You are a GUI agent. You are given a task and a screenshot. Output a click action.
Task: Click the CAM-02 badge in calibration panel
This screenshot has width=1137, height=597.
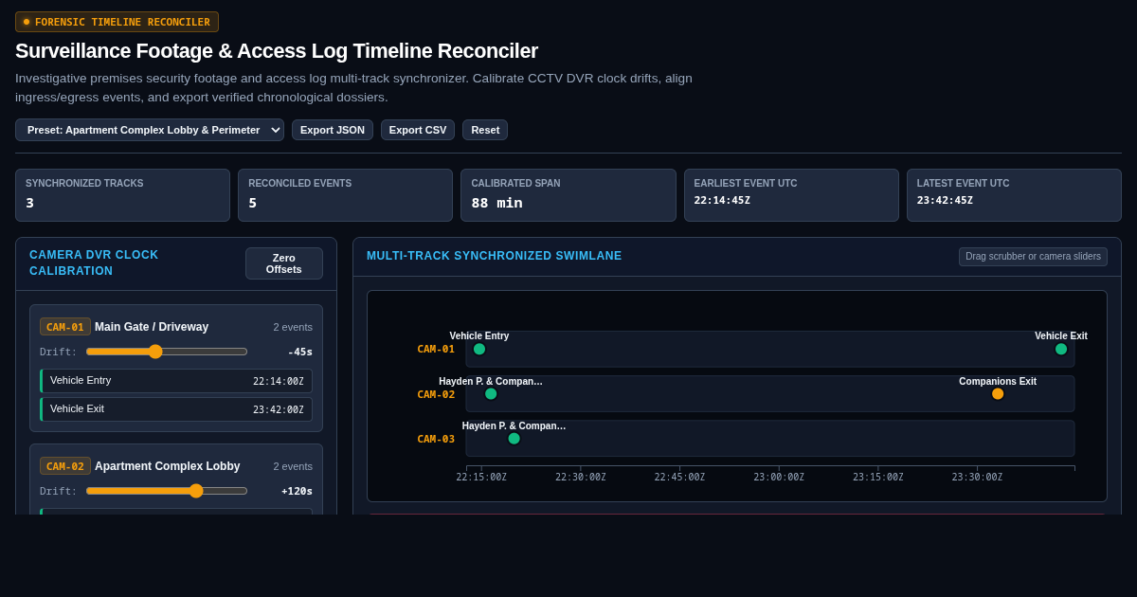[x=65, y=466]
